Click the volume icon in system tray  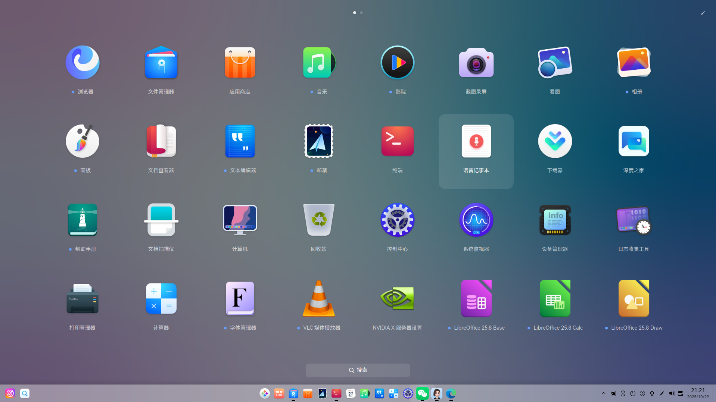click(x=672, y=393)
